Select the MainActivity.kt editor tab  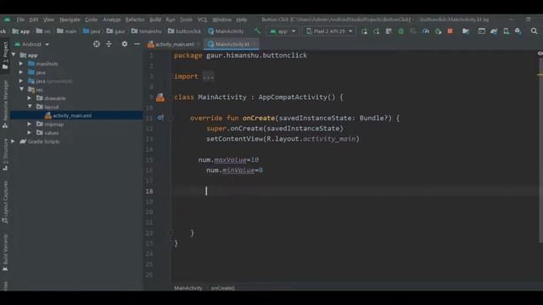click(x=232, y=44)
